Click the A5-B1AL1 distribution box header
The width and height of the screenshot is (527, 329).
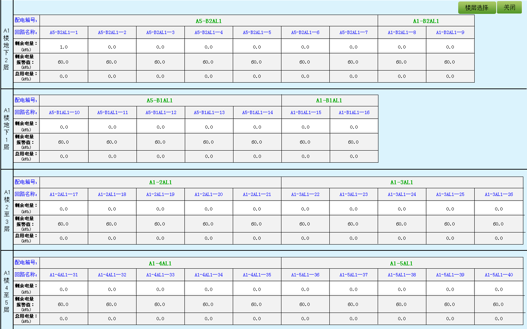point(160,101)
